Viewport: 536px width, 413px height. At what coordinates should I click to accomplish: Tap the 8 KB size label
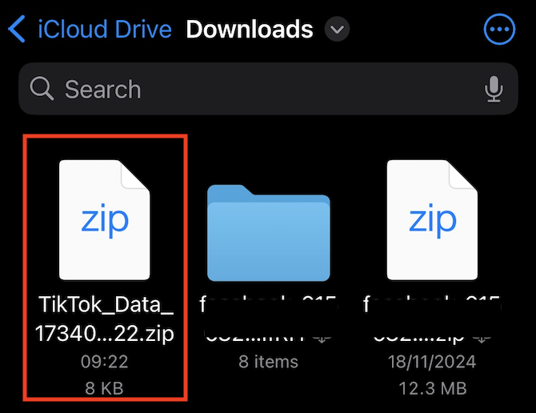coord(105,388)
